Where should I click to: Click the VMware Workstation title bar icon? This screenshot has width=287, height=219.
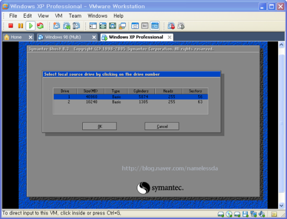[x=5, y=6]
